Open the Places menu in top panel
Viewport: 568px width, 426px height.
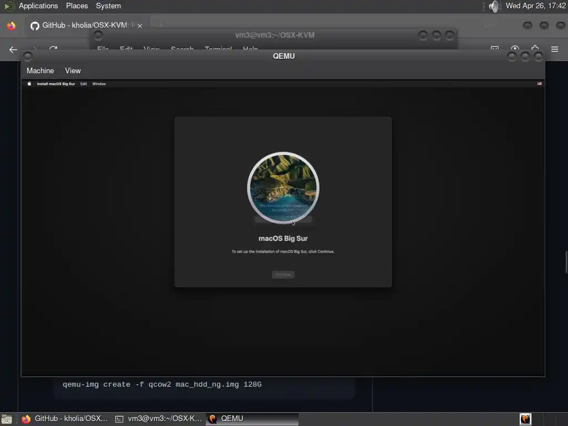(77, 6)
